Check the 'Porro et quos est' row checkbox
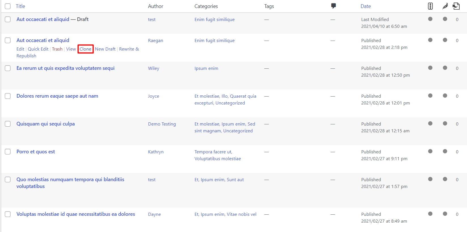 point(8,152)
